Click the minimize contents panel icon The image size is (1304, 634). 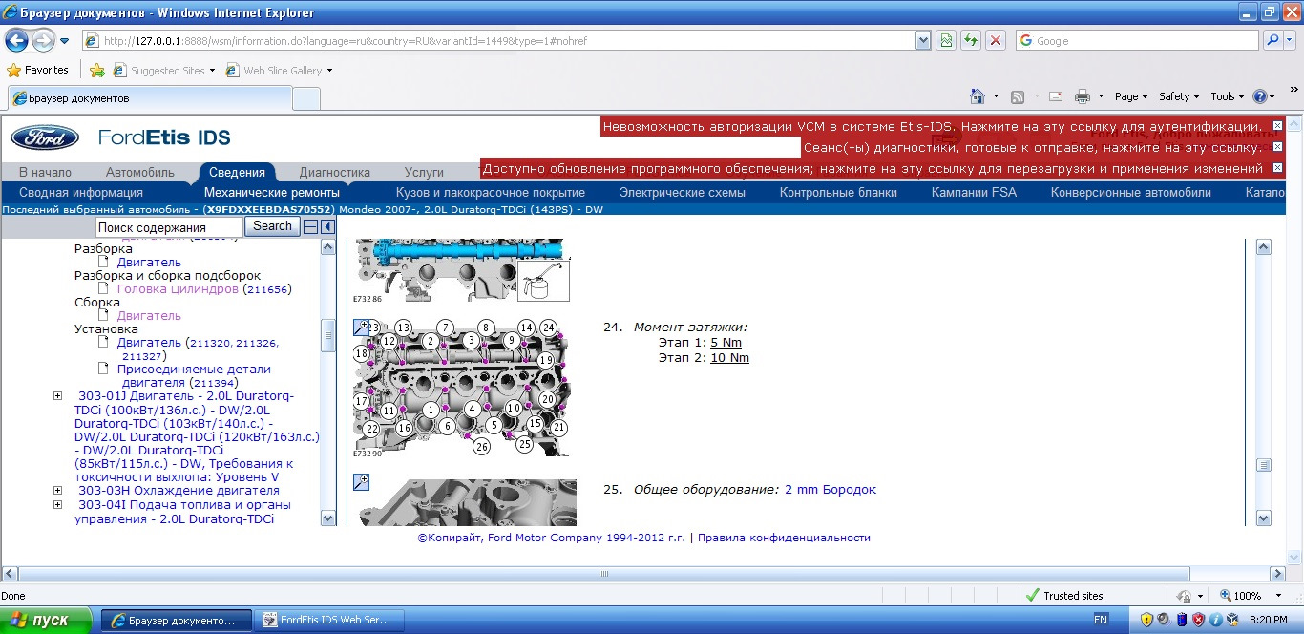click(310, 227)
